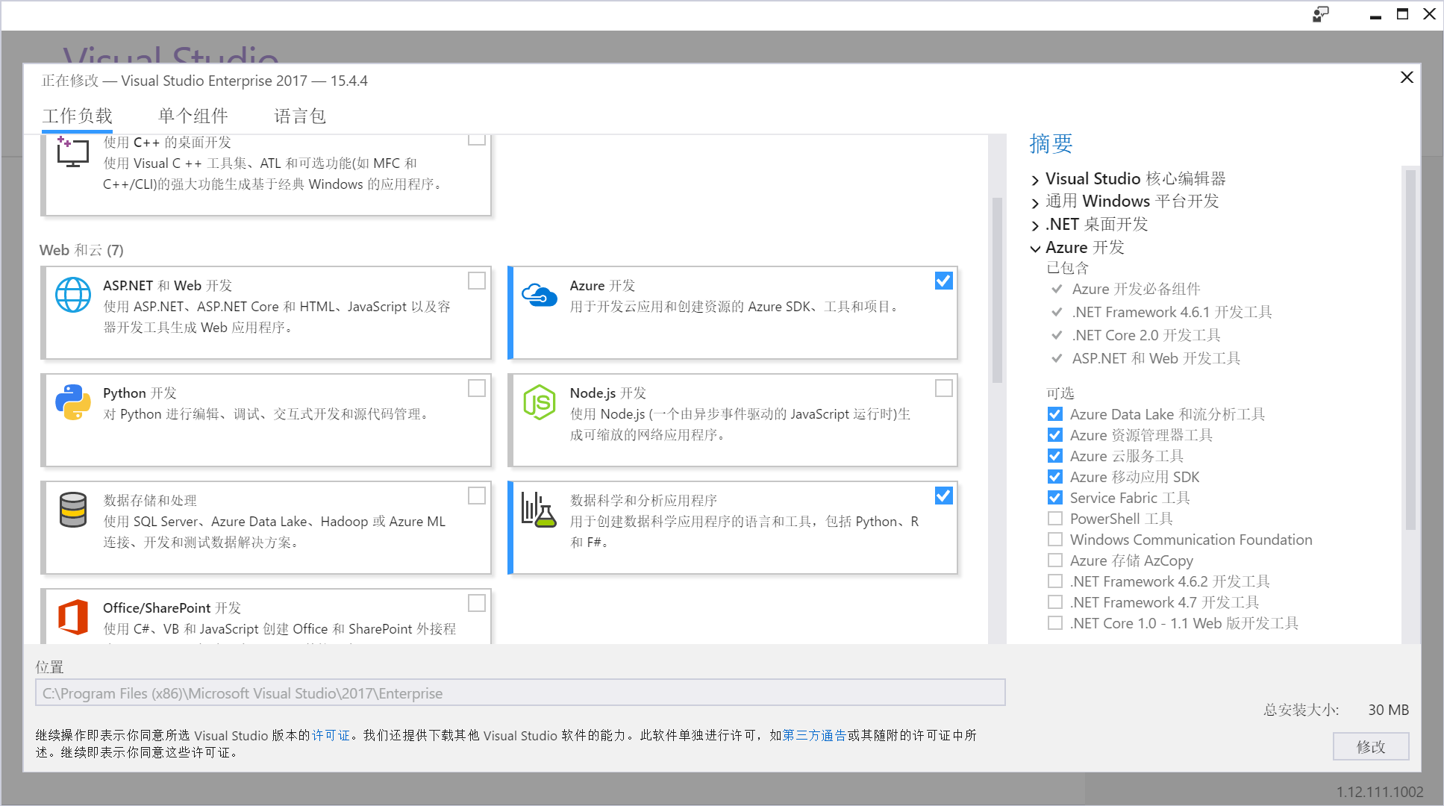The width and height of the screenshot is (1444, 806).
Task: Click the summary panel vertical scrollbar
Action: pyautogui.click(x=1410, y=349)
